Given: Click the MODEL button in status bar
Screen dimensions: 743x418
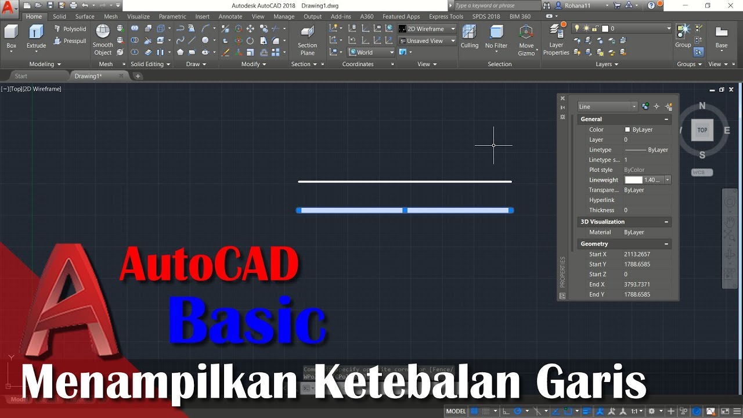Looking at the screenshot, I should (x=456, y=412).
